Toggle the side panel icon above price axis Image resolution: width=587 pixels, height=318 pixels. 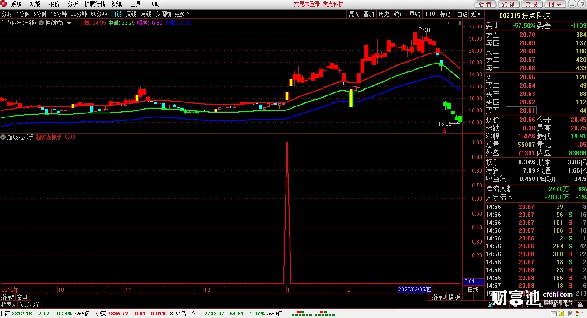(x=458, y=22)
